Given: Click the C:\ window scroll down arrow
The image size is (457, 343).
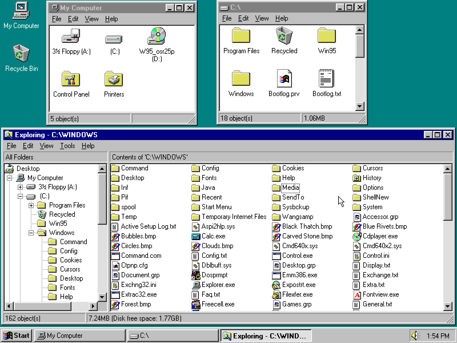Looking at the screenshot, I should [360, 106].
